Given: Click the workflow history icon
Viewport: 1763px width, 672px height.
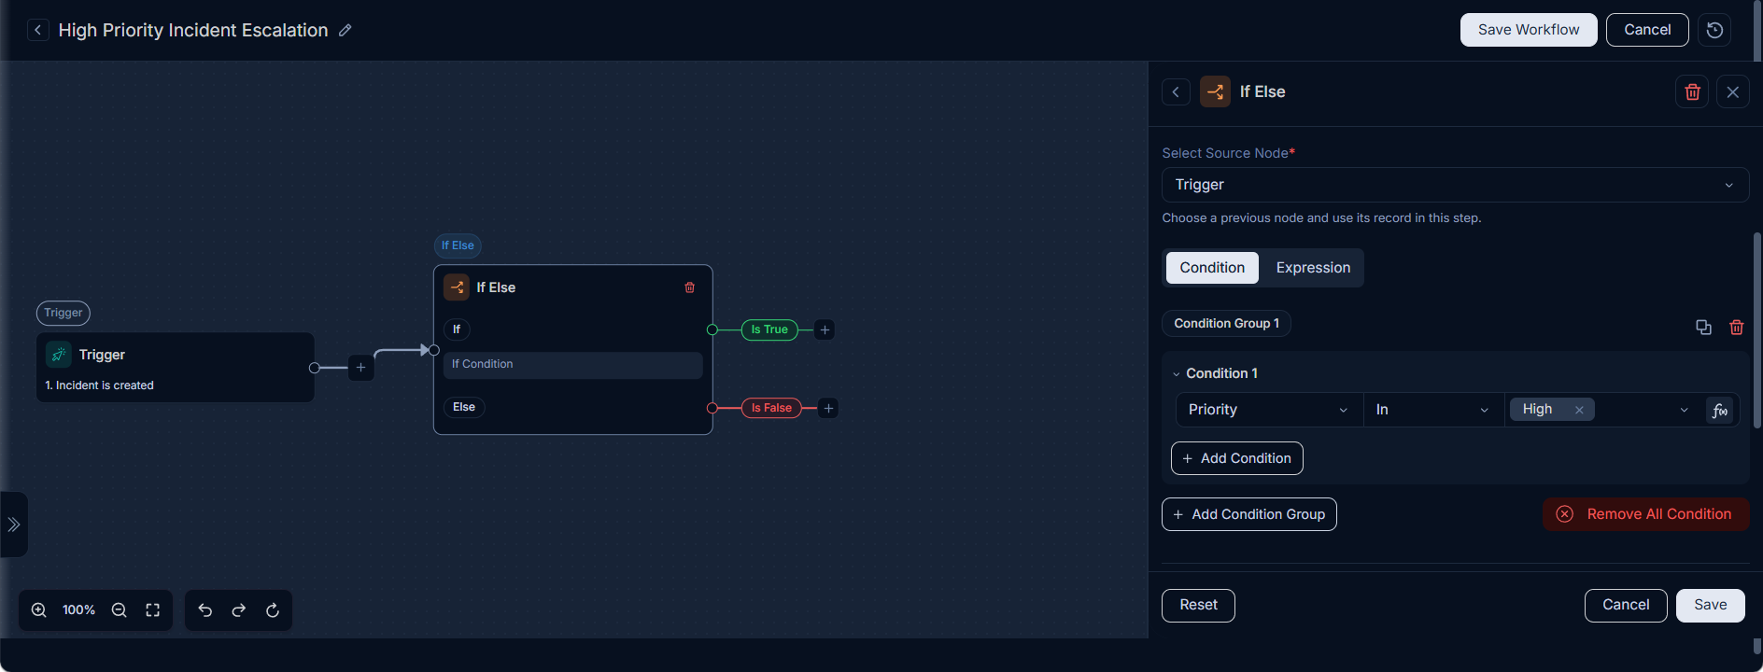Looking at the screenshot, I should point(1714,30).
